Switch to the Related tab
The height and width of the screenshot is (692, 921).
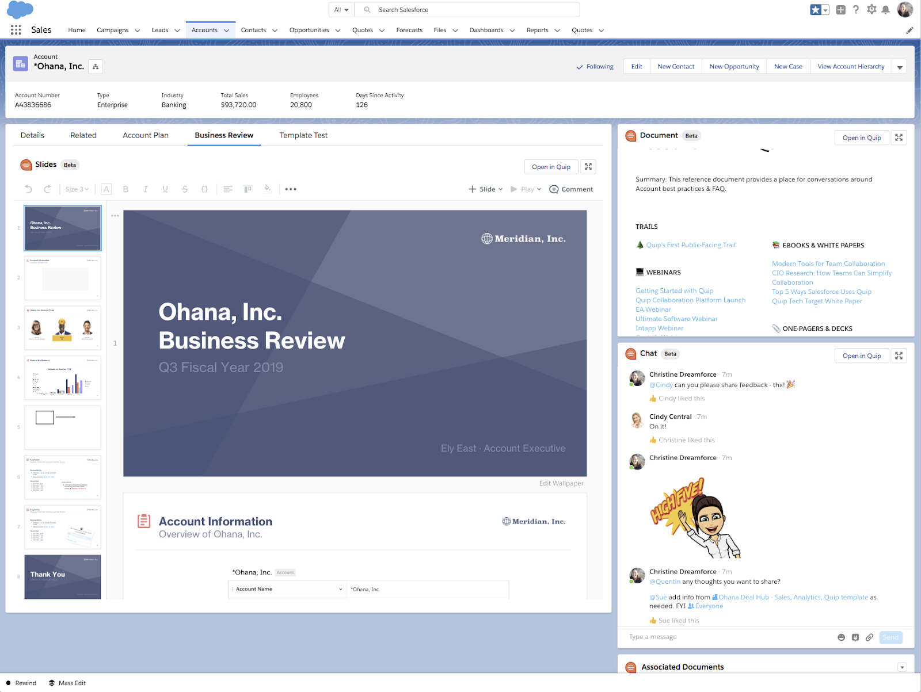point(83,135)
